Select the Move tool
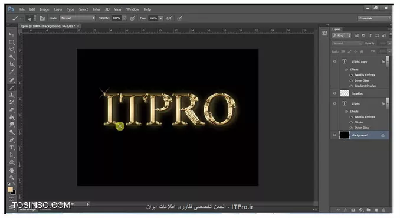400x218 pixels. pos(12,34)
